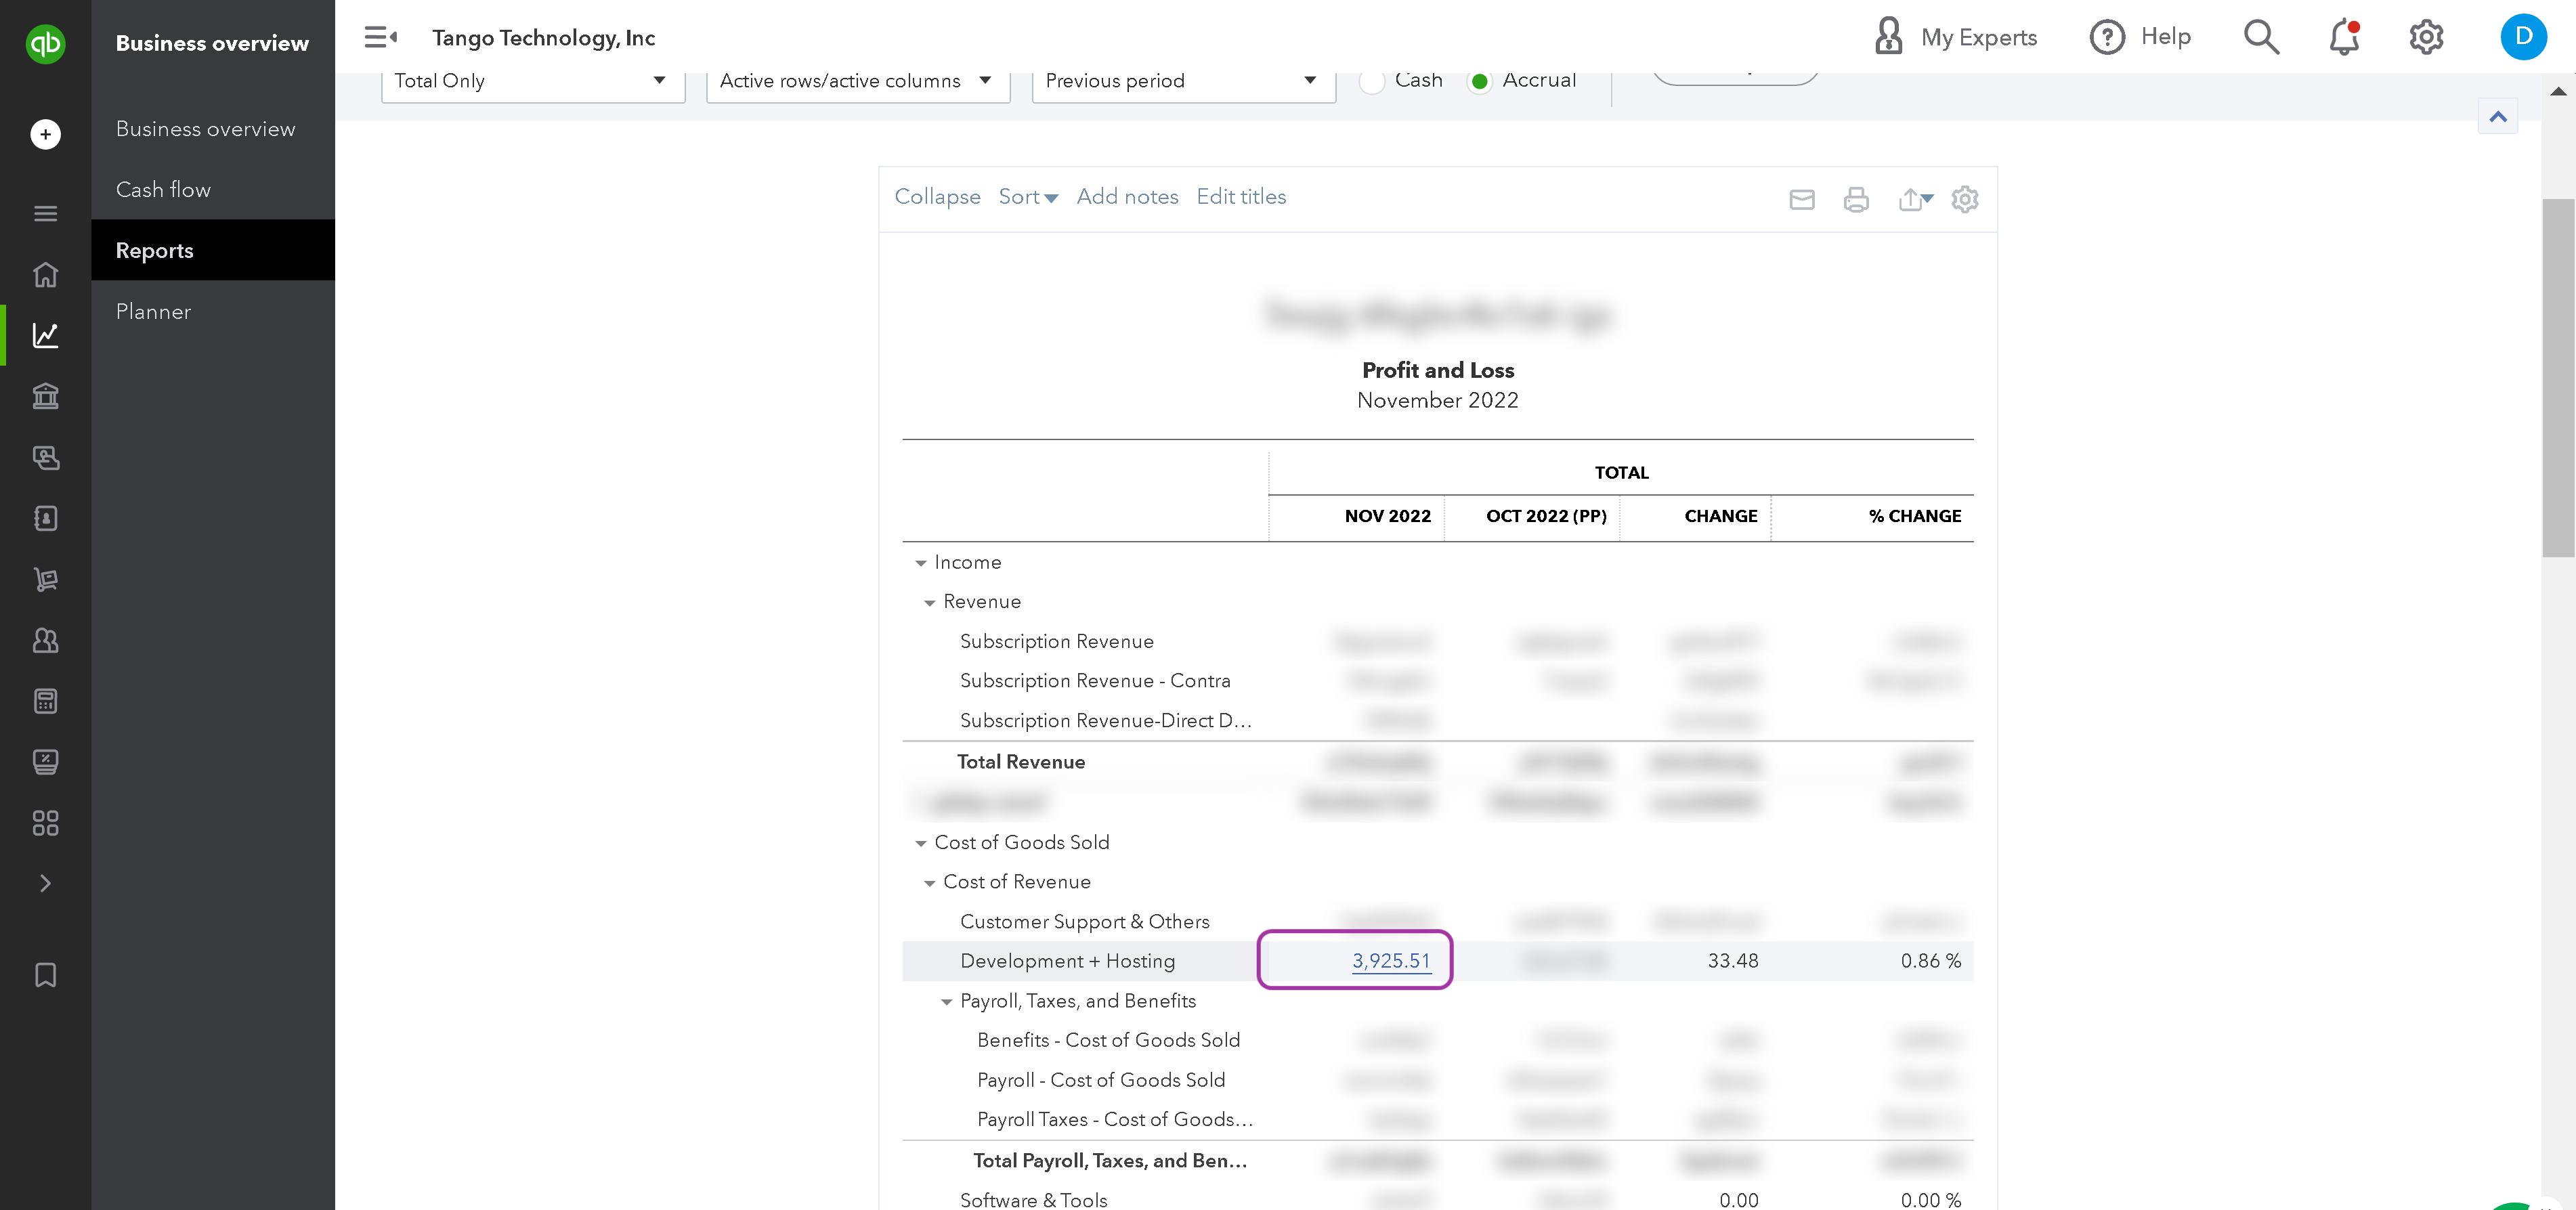Open the Previous period dropdown
The width and height of the screenshot is (2576, 1210).
(x=1183, y=81)
